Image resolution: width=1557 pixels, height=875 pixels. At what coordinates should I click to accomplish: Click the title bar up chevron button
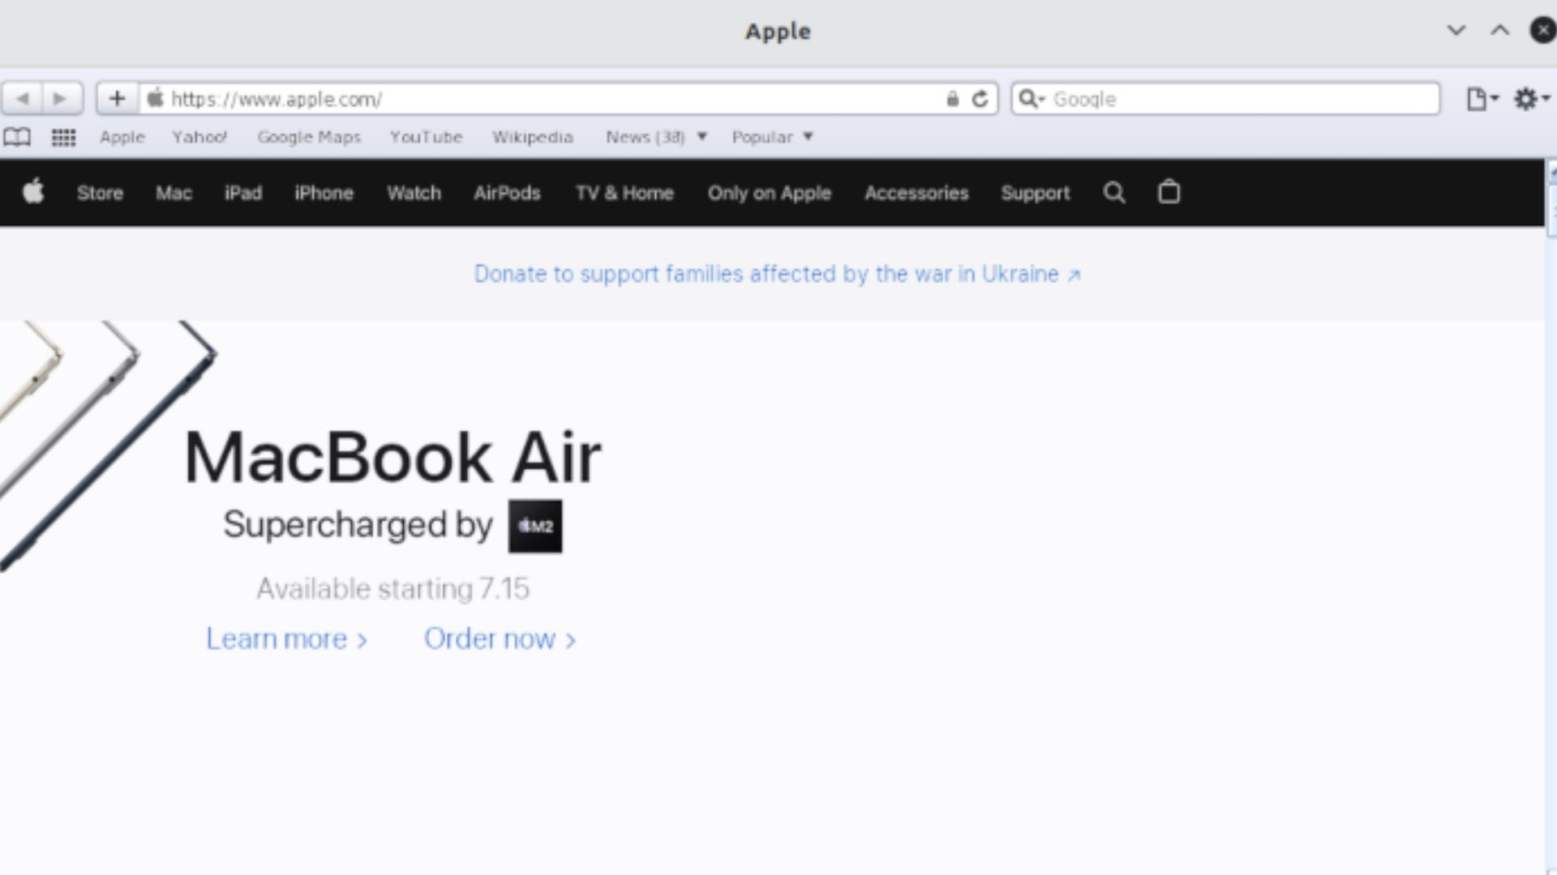coord(1500,31)
